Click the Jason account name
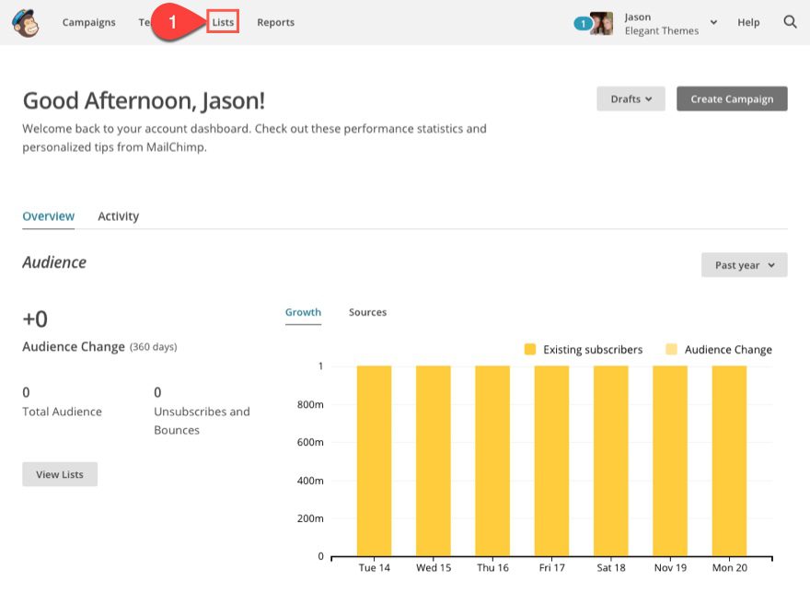This screenshot has width=810, height=592. pos(638,17)
